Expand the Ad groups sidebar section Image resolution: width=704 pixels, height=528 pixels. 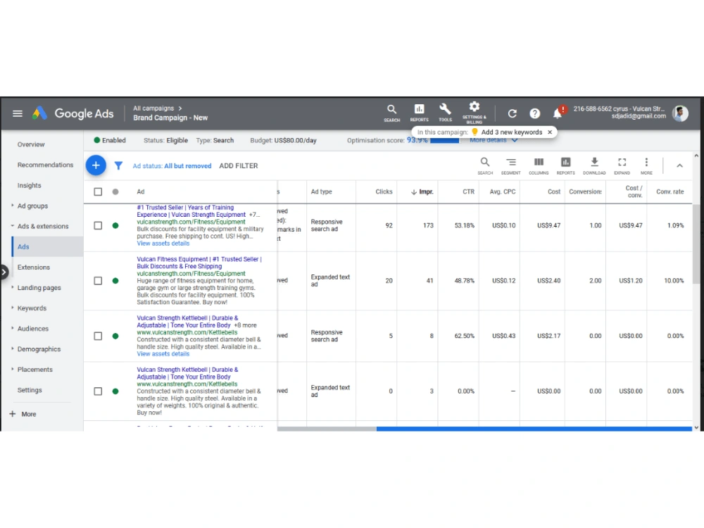13,205
